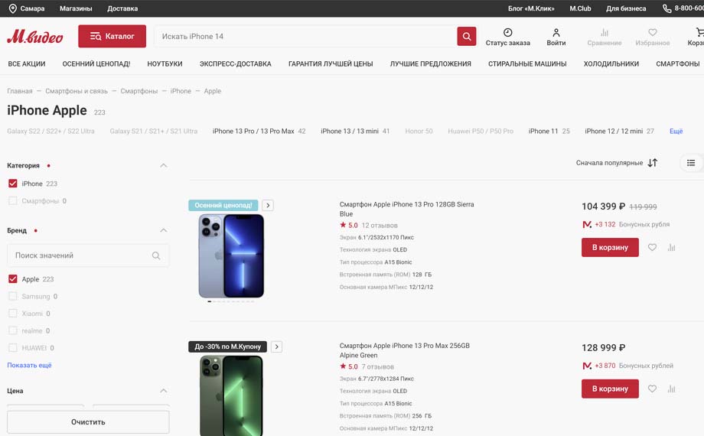Click the Поиск значений brand search field
704x436 pixels.
tap(88, 255)
